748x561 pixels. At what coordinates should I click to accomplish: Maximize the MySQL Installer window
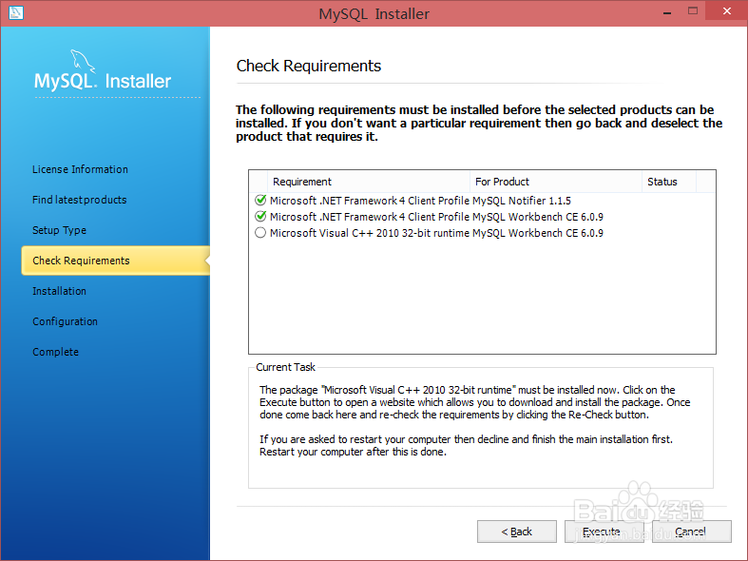693,11
